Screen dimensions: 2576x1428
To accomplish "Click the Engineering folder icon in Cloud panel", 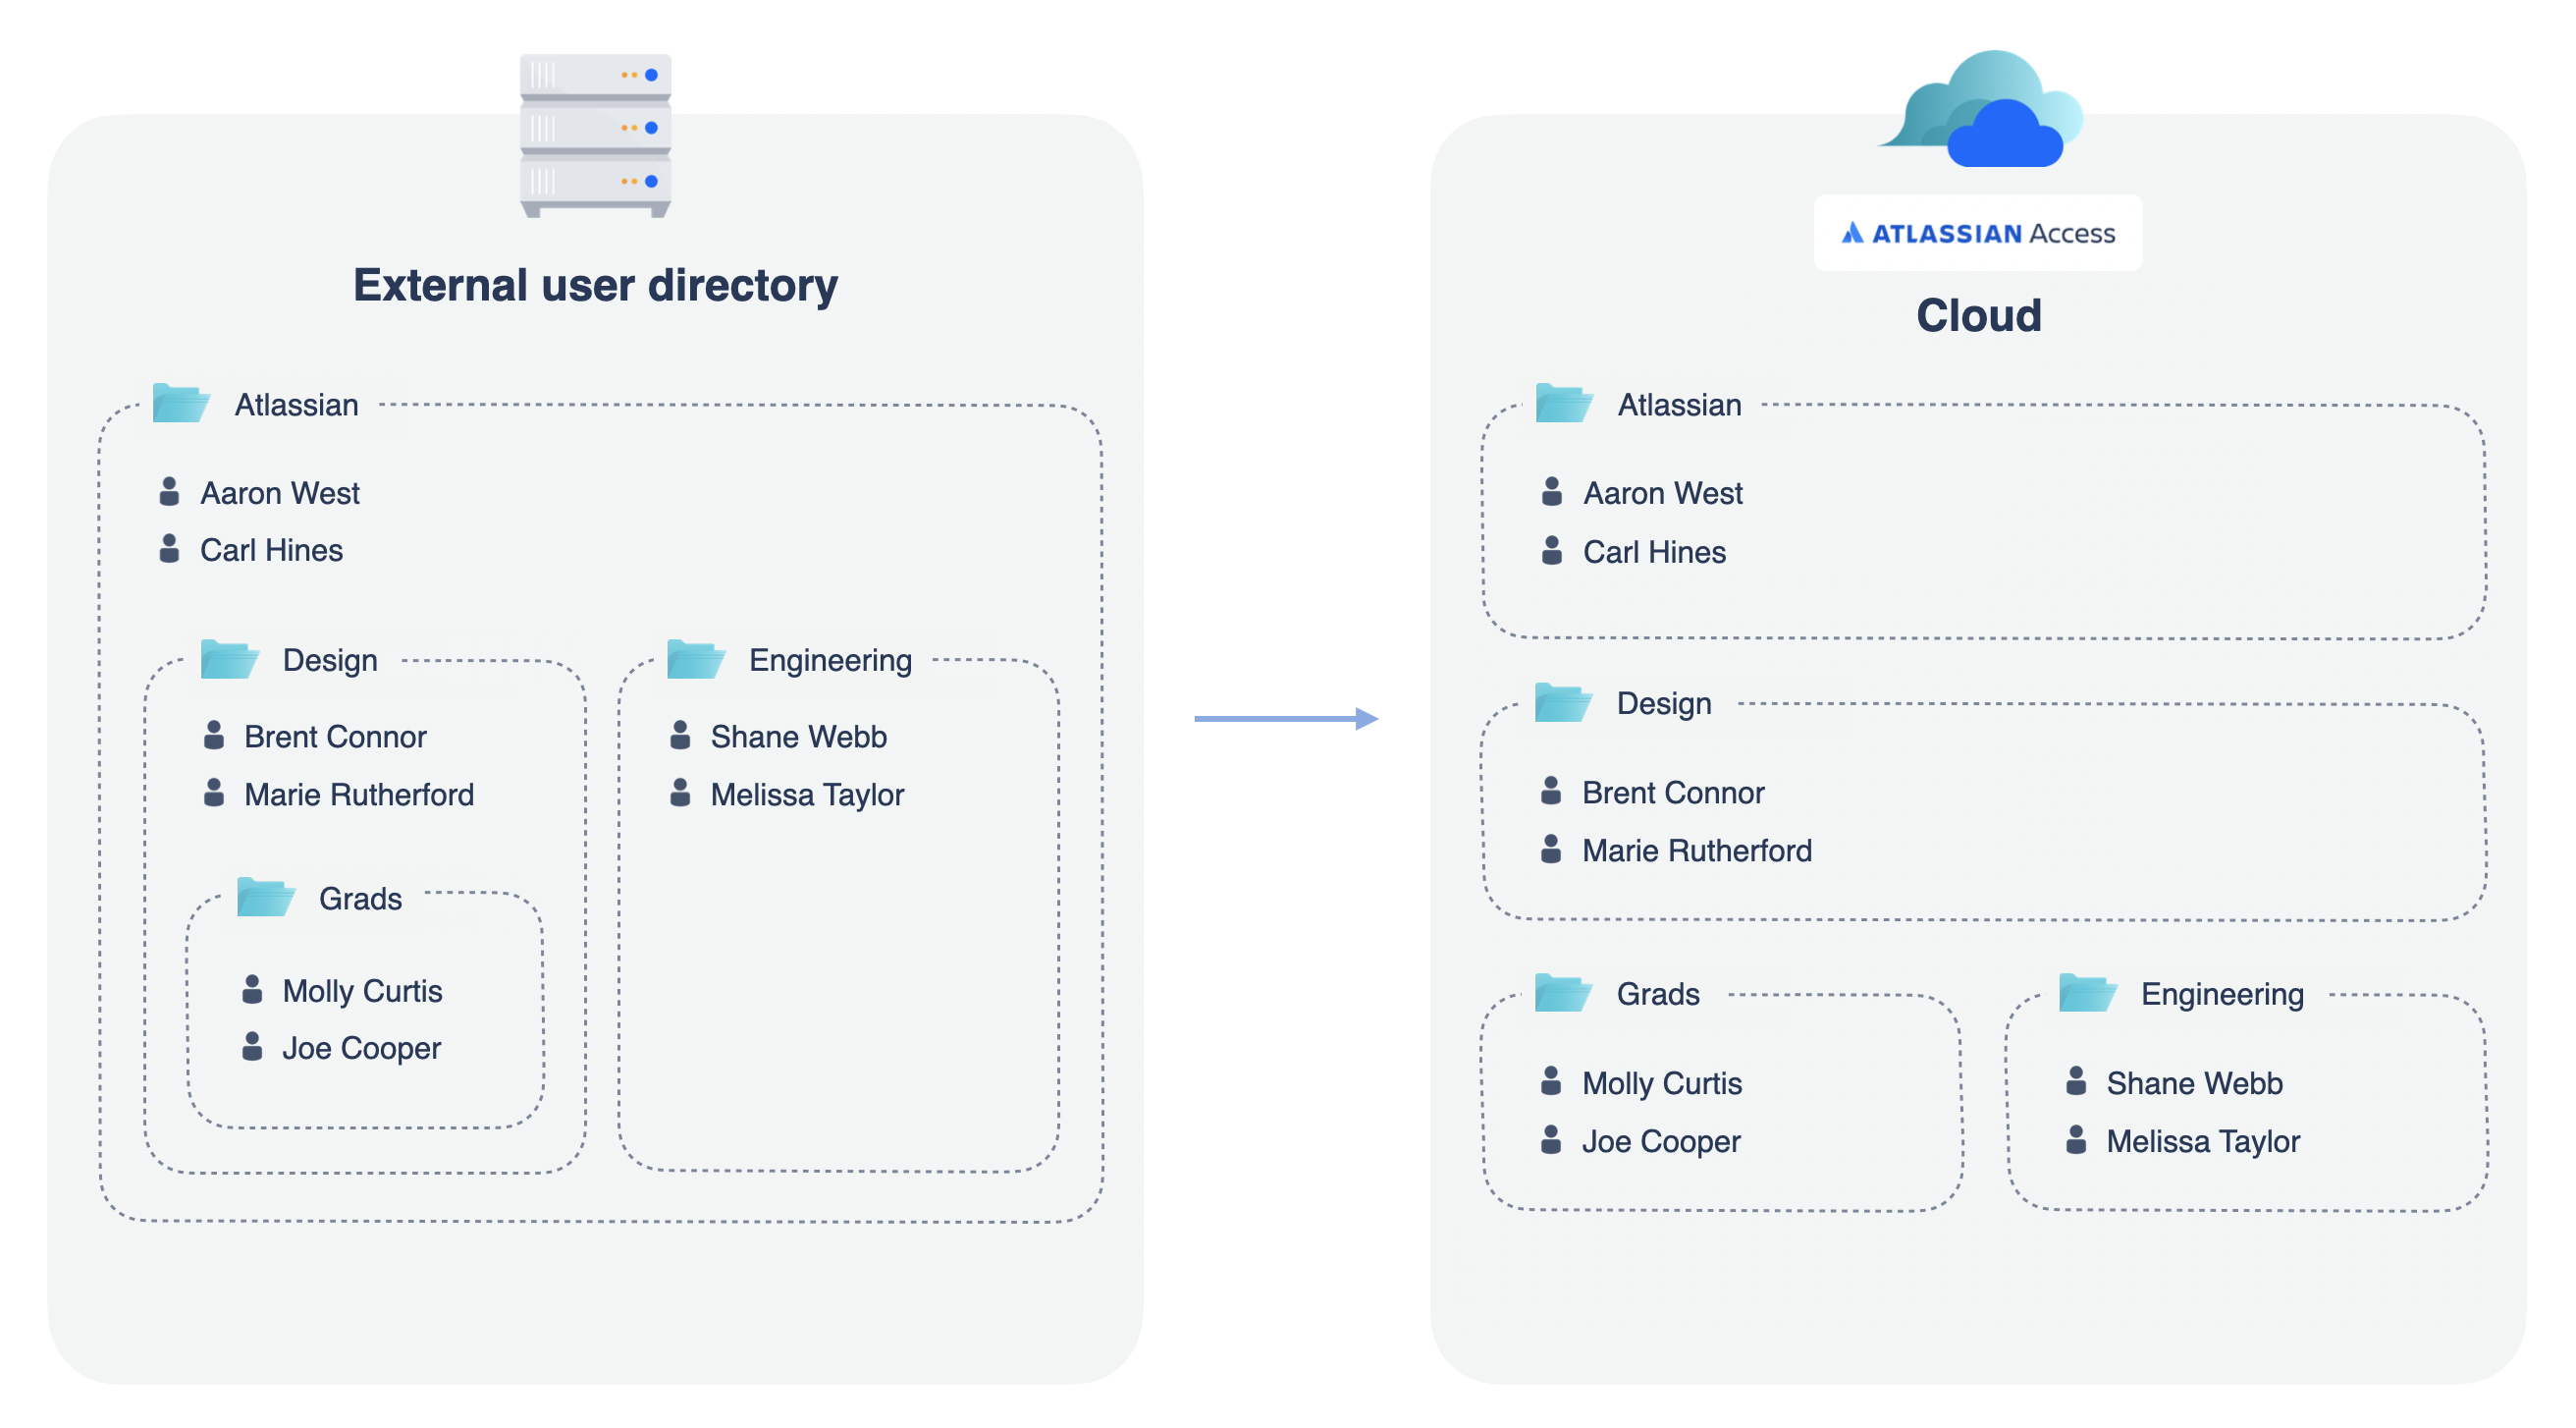I will 2087,993.
